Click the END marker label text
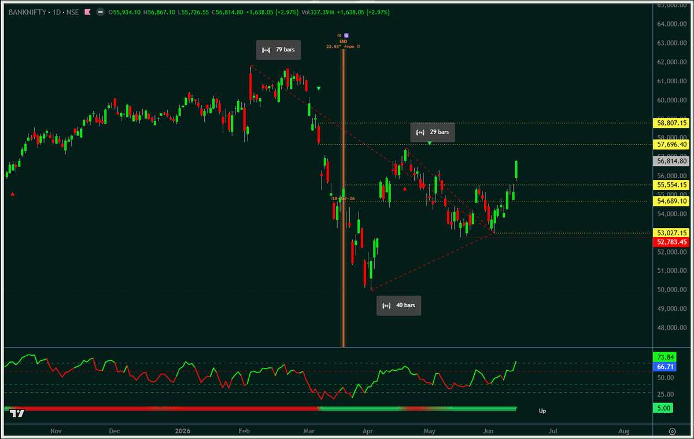Image resolution: width=694 pixels, height=439 pixels. [344, 41]
